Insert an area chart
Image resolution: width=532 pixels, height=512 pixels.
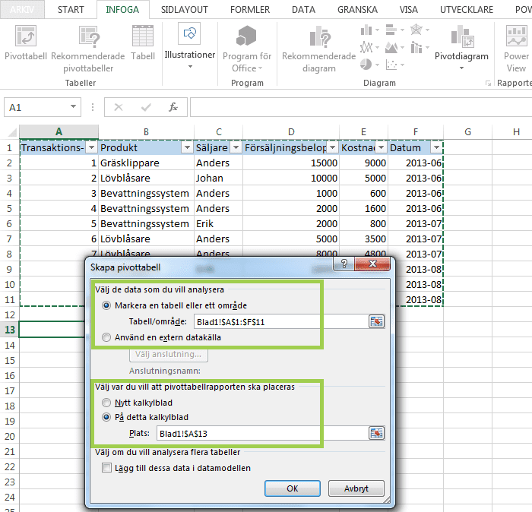coord(391,47)
